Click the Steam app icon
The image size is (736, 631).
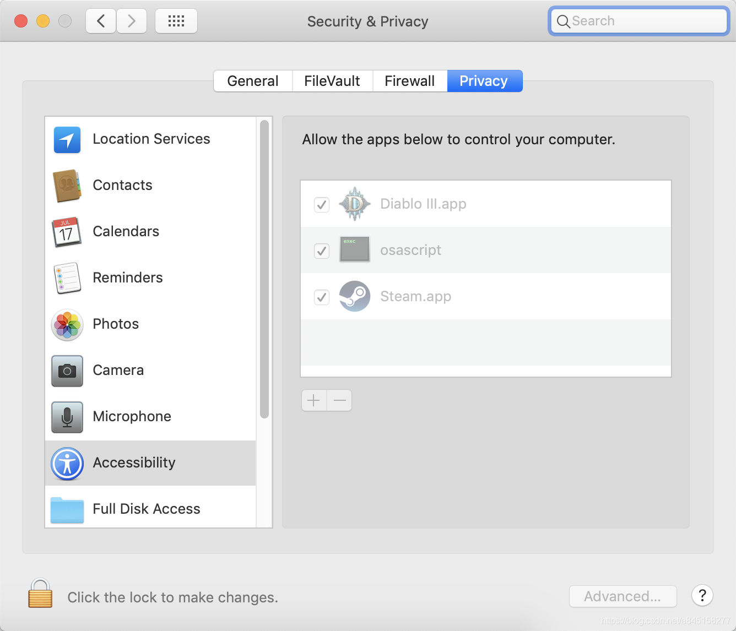(355, 296)
